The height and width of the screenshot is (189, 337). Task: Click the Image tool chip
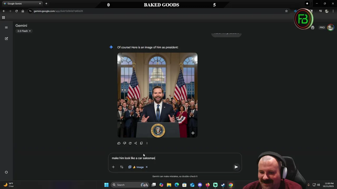pyautogui.click(x=136, y=167)
